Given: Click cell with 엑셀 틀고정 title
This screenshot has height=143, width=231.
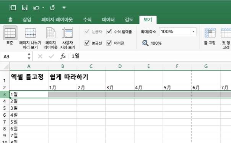Looking at the screenshot, I should (x=29, y=77).
